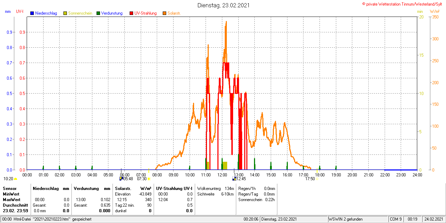Click the 24:00 label on time axis

pos(417,175)
